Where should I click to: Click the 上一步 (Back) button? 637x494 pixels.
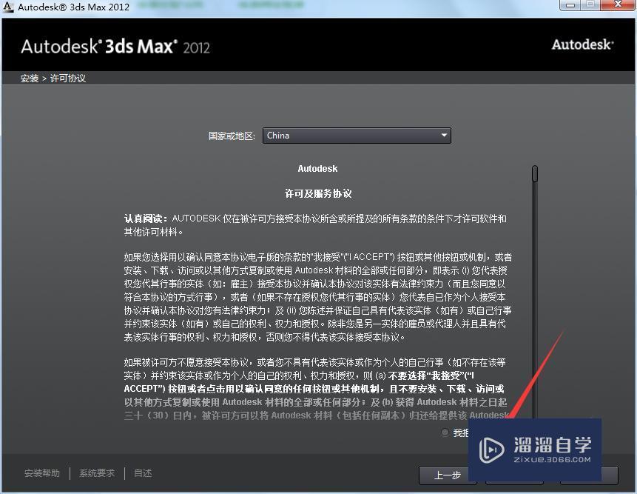pos(447,476)
